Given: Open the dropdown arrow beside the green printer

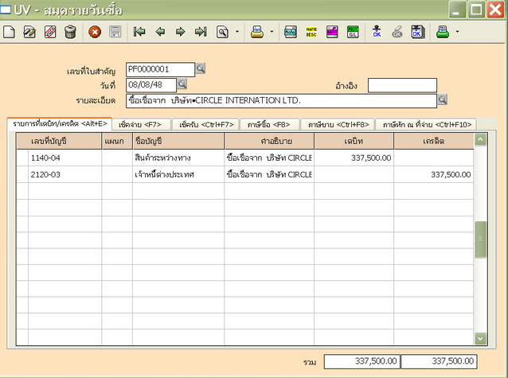Looking at the screenshot, I should [x=457, y=33].
